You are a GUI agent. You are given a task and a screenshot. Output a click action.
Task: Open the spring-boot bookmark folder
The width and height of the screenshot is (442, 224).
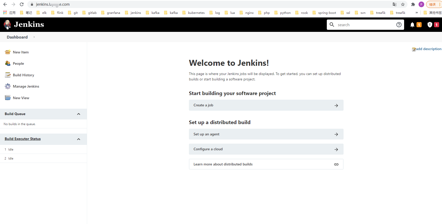coord(324,13)
